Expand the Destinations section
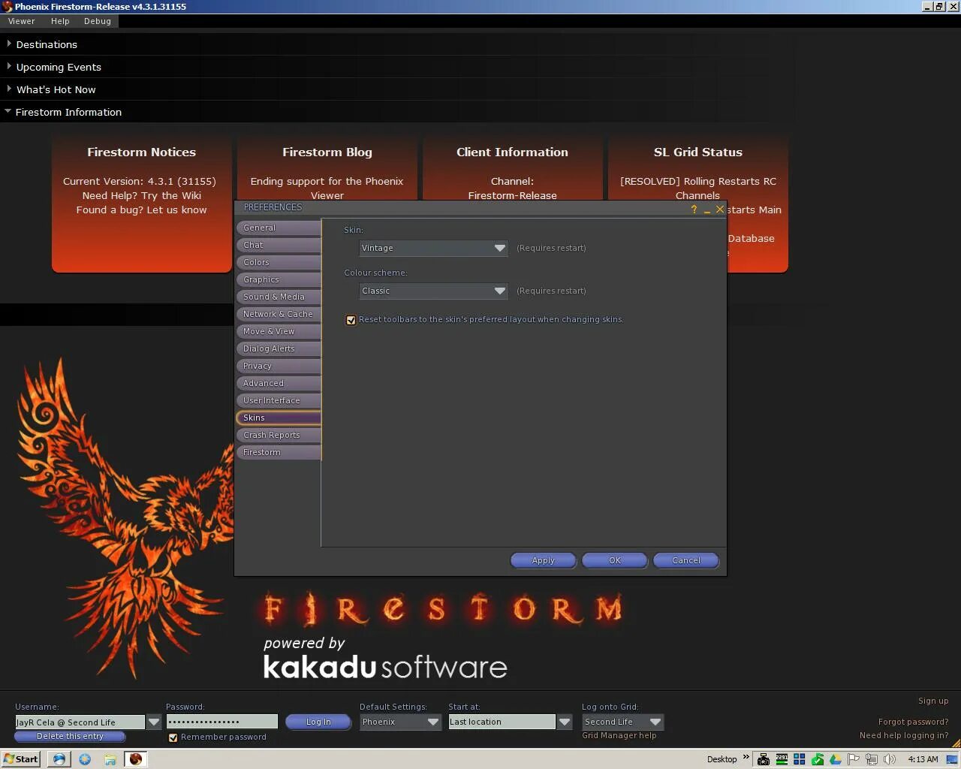Screen dimensions: 961x769 click(x=47, y=44)
